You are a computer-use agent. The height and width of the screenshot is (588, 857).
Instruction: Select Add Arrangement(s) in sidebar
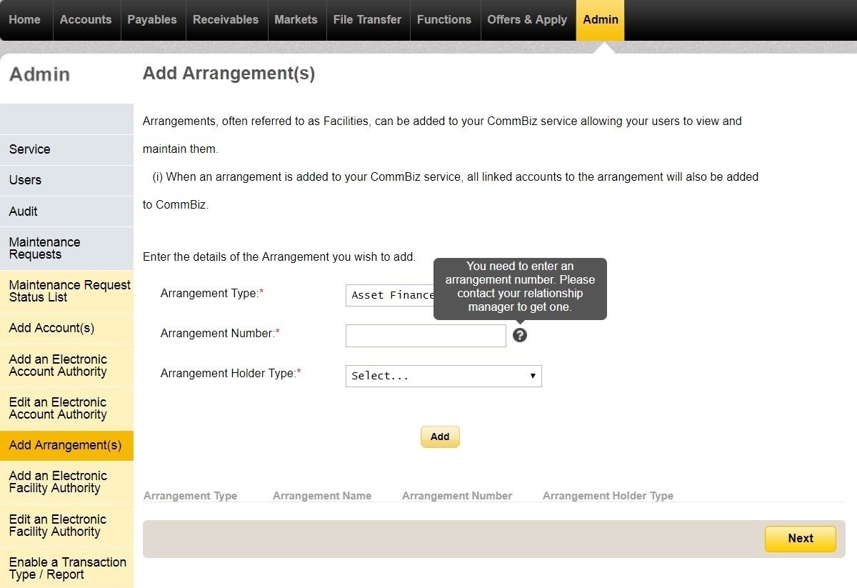[66, 445]
